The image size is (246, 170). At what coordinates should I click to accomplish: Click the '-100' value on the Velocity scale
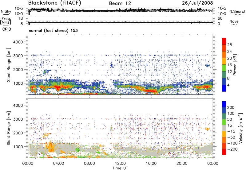coord(232,143)
